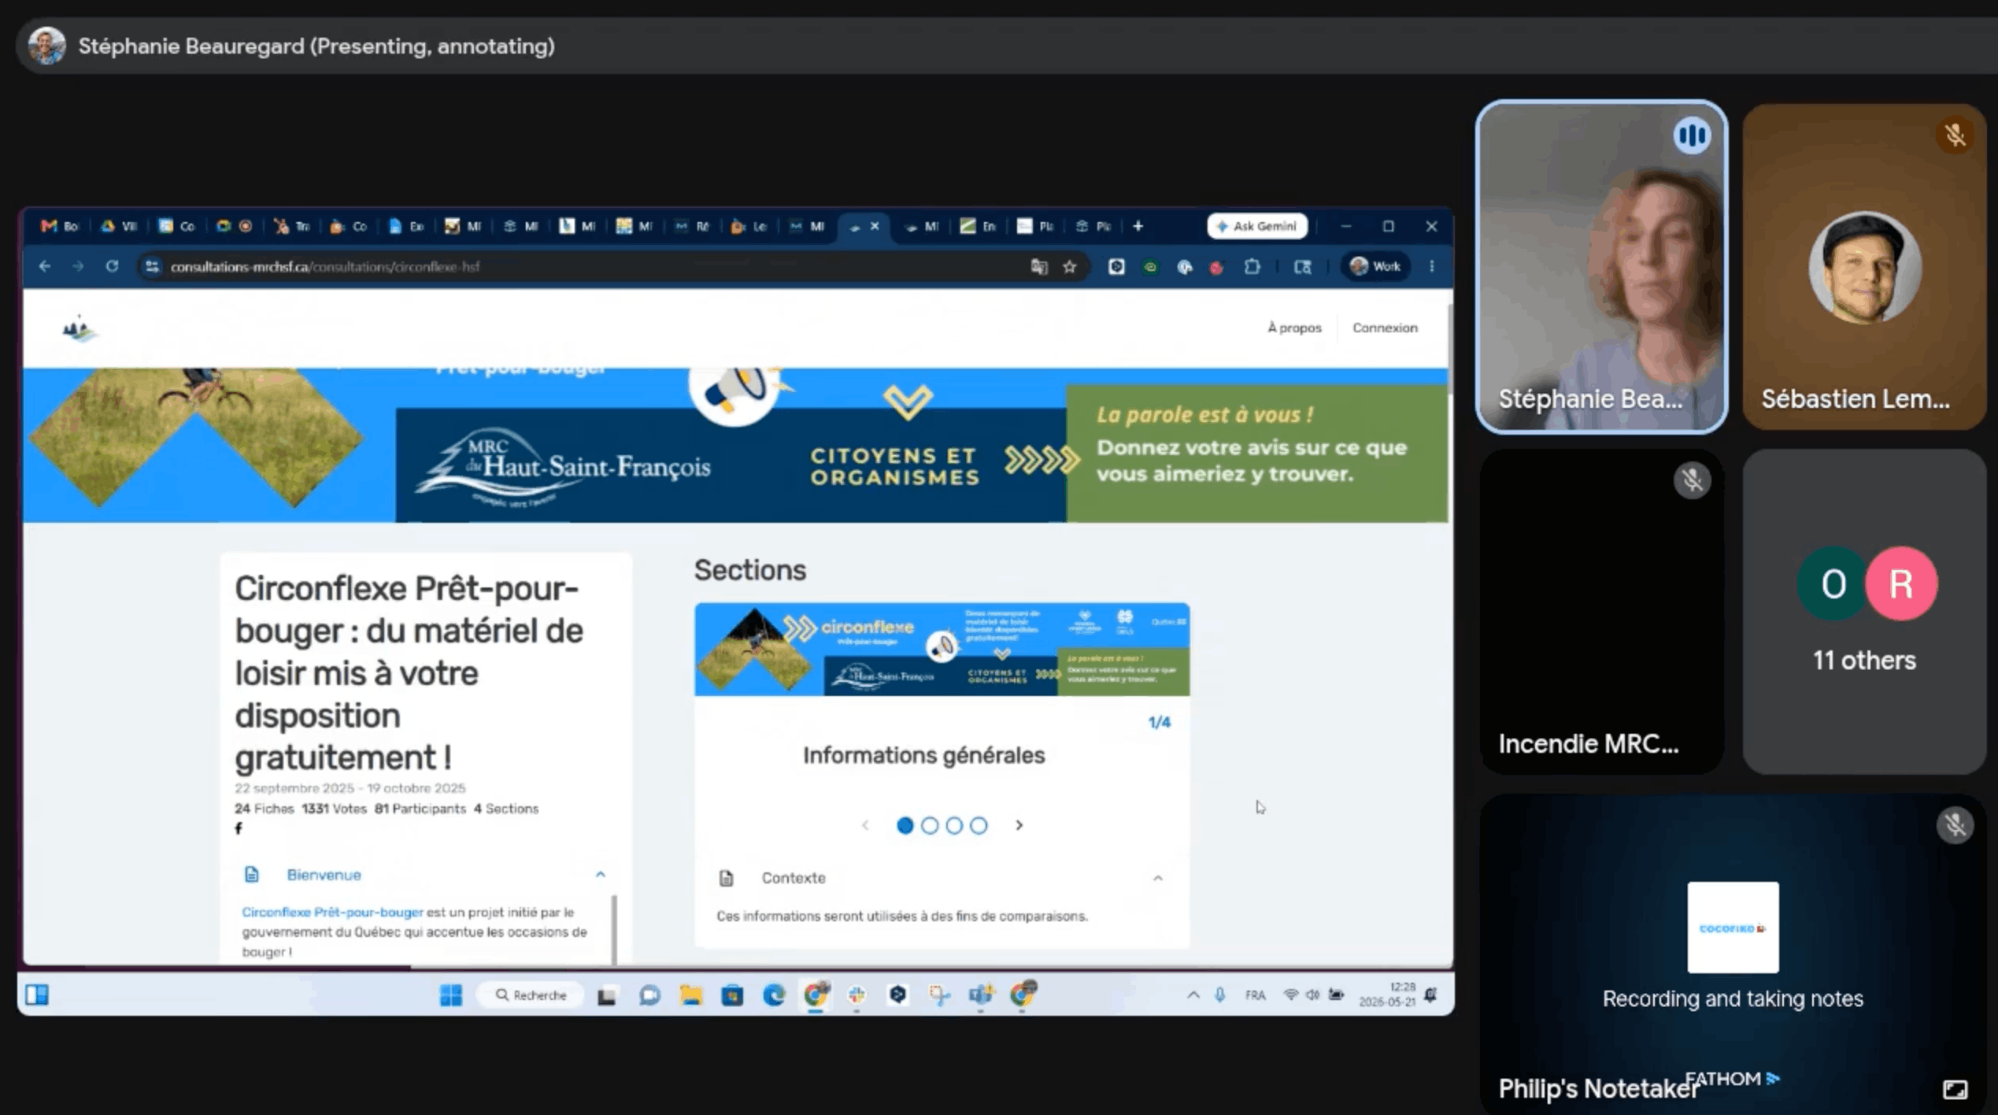Viewport: 1998px width, 1115px height.
Task: Select the third carousel dot
Action: [x=954, y=825]
